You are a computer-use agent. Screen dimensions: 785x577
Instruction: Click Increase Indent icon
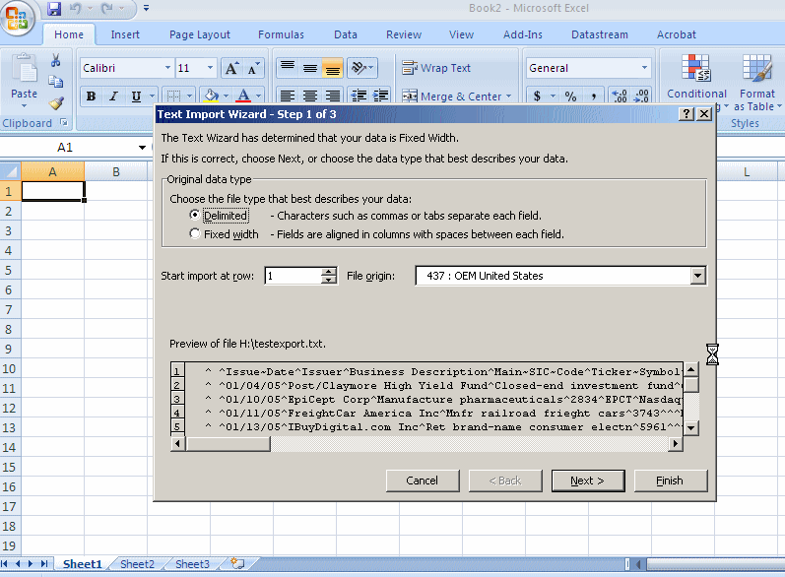[381, 96]
